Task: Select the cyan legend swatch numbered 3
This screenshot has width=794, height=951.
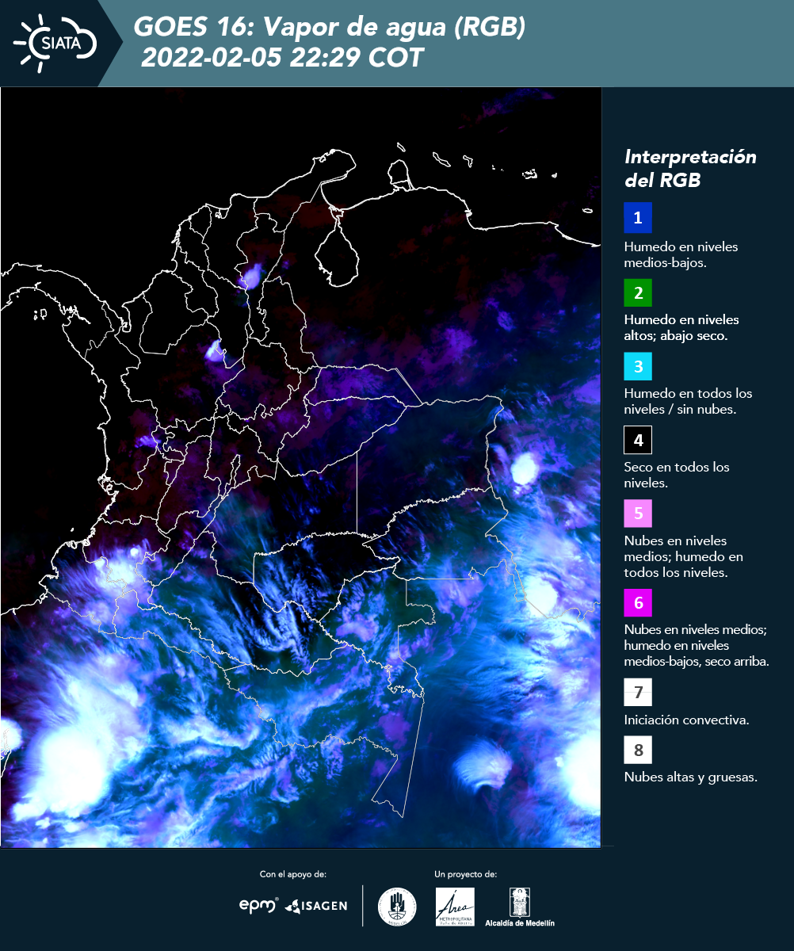Action: [x=637, y=365]
